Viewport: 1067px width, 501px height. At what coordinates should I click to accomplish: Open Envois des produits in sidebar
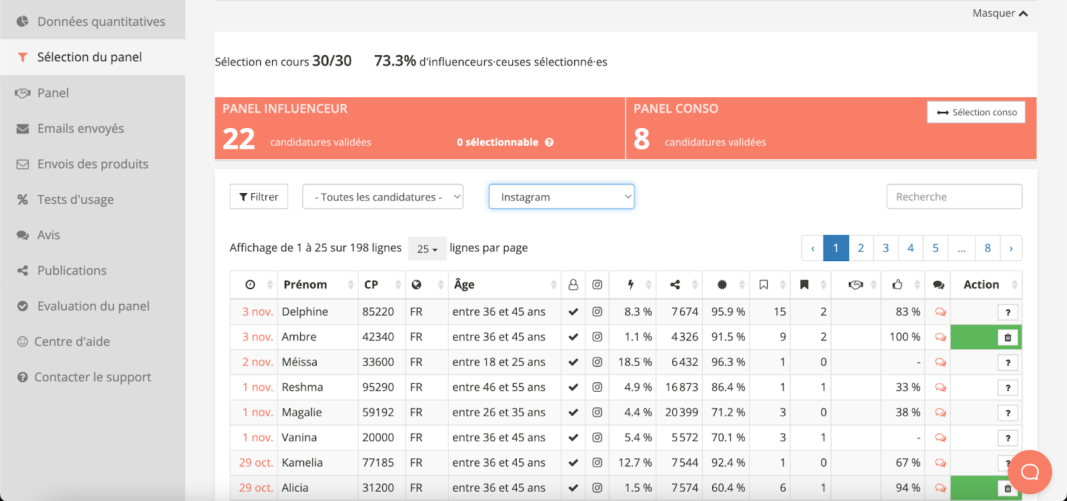coord(93,164)
